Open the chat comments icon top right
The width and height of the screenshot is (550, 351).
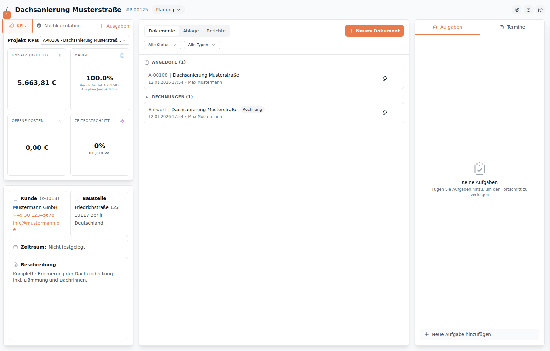(540, 10)
